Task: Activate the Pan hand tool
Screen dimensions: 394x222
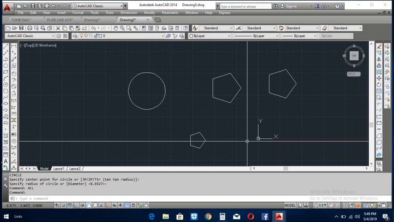Action: click(x=115, y=28)
